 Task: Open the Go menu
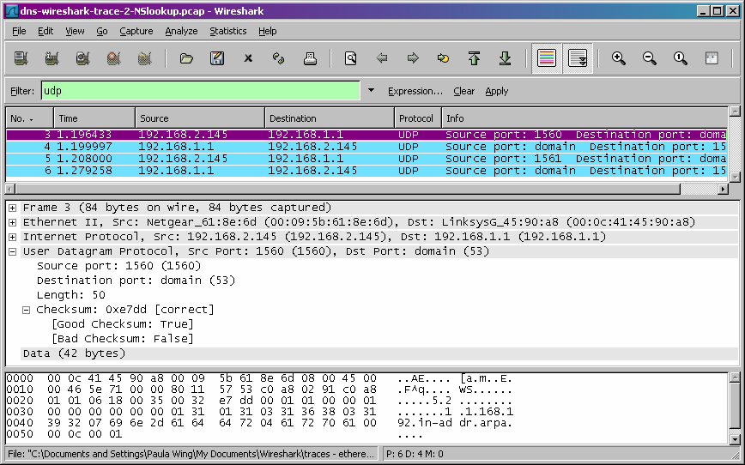tap(101, 31)
